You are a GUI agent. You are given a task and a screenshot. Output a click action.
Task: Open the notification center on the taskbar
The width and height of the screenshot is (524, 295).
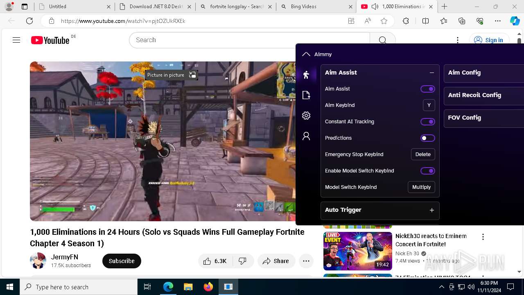[x=510, y=287]
